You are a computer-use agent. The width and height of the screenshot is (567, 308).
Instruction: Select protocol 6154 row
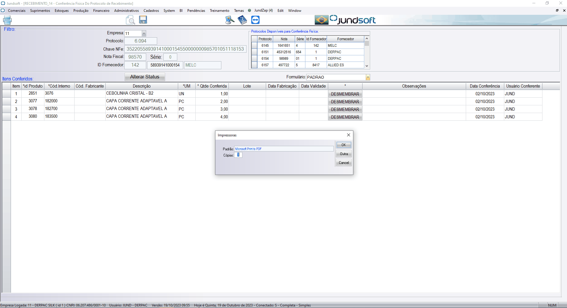(308, 59)
